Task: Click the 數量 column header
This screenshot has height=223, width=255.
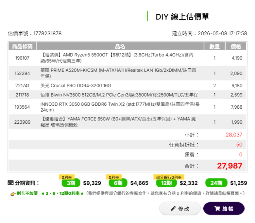Action: (214, 46)
